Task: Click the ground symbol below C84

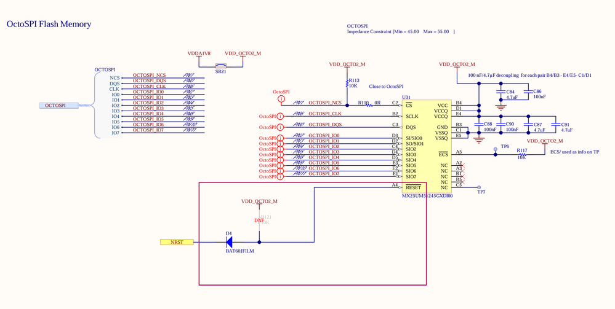Action: tap(500, 106)
